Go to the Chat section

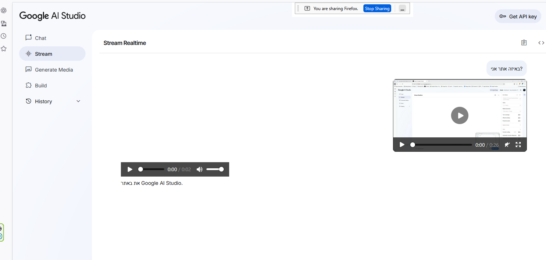(x=52, y=38)
